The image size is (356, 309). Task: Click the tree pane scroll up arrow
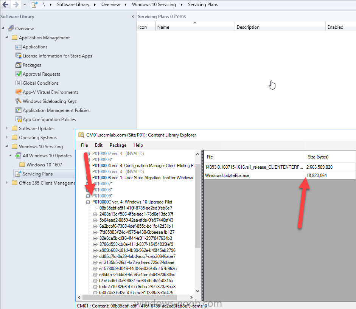coord(197,154)
